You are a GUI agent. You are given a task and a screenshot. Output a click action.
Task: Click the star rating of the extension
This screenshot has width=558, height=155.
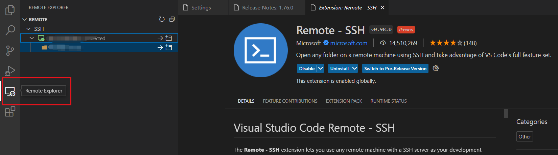pos(446,43)
